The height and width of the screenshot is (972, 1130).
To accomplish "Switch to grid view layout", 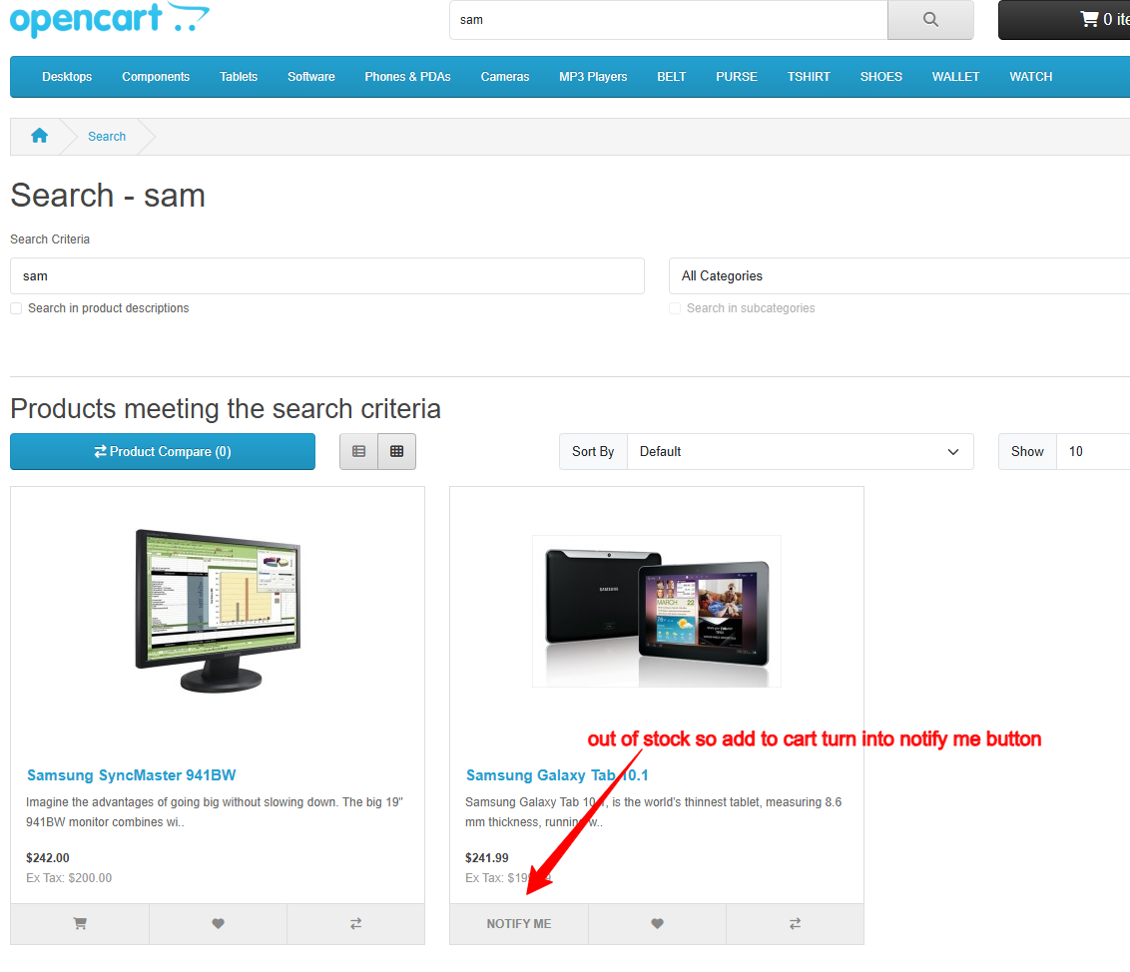I will pos(396,451).
